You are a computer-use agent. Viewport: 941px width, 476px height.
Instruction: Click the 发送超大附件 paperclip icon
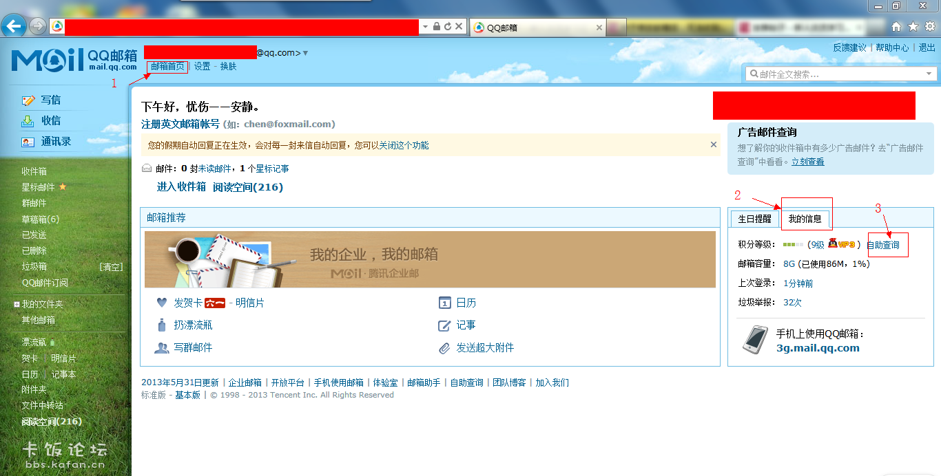coord(444,347)
